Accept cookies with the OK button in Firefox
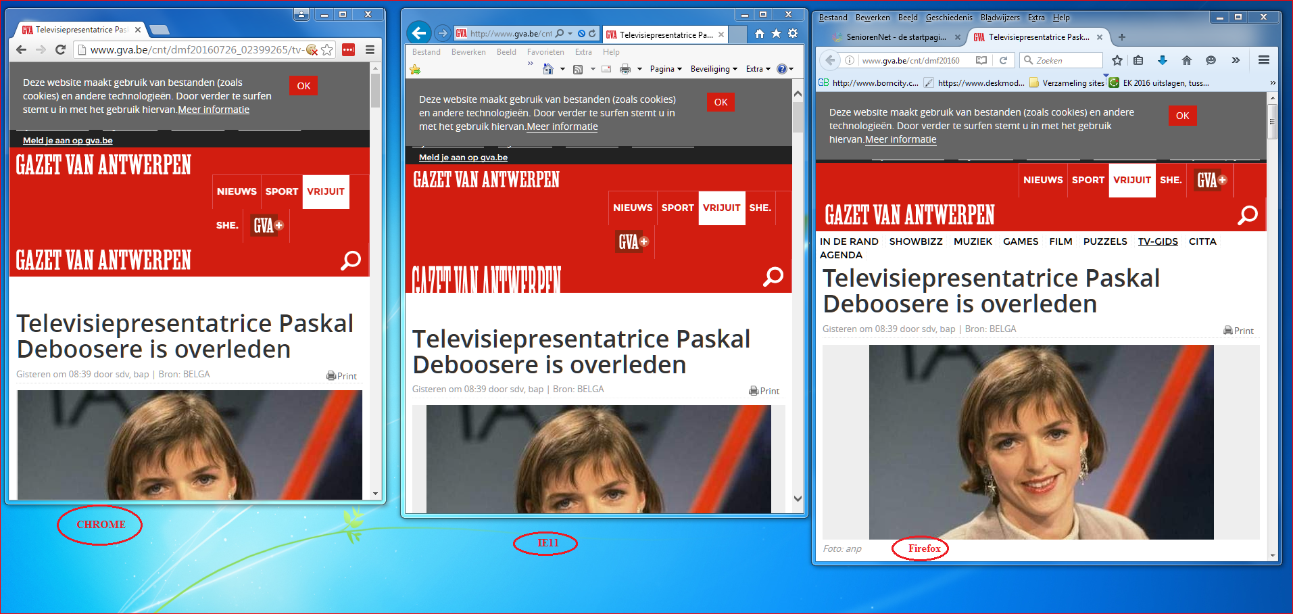 coord(1181,116)
